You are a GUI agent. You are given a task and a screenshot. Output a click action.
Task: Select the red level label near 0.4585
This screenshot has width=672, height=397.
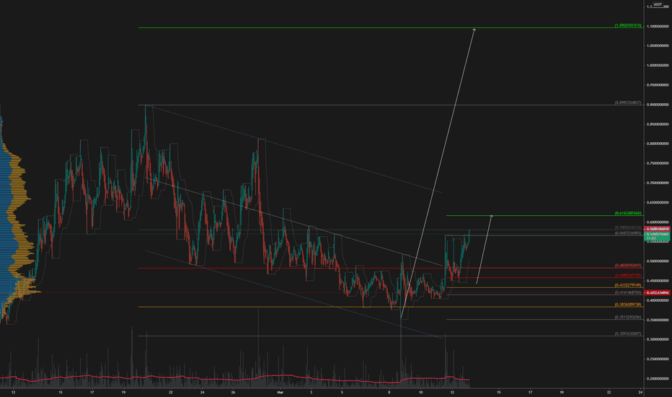[x=628, y=275]
